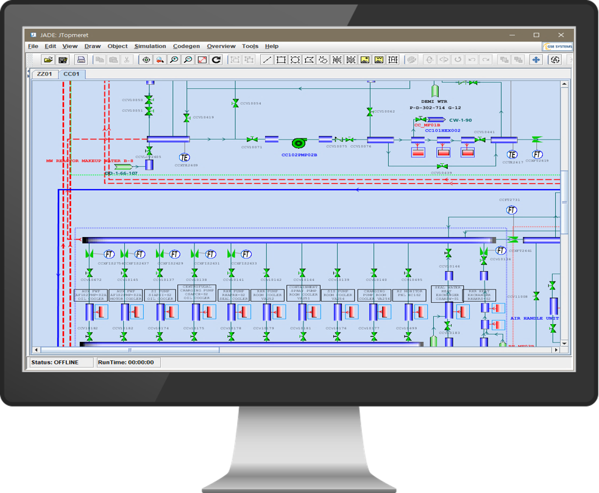599x493 pixels.
Task: Click the Save diagram toolbar icon
Action: pyautogui.click(x=63, y=60)
